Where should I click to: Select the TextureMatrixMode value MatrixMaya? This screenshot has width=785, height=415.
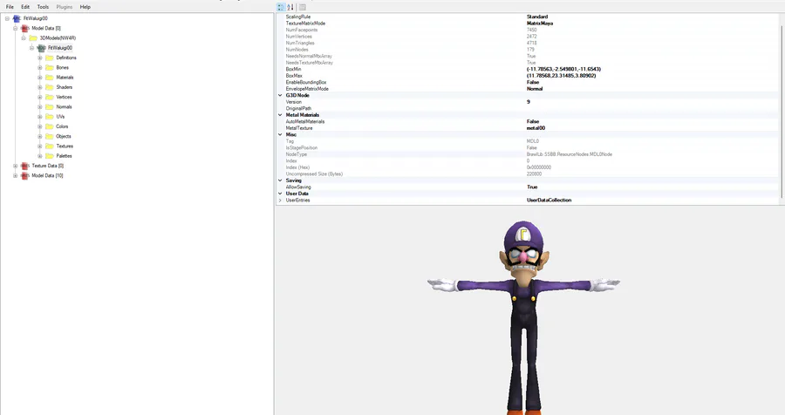tap(540, 23)
